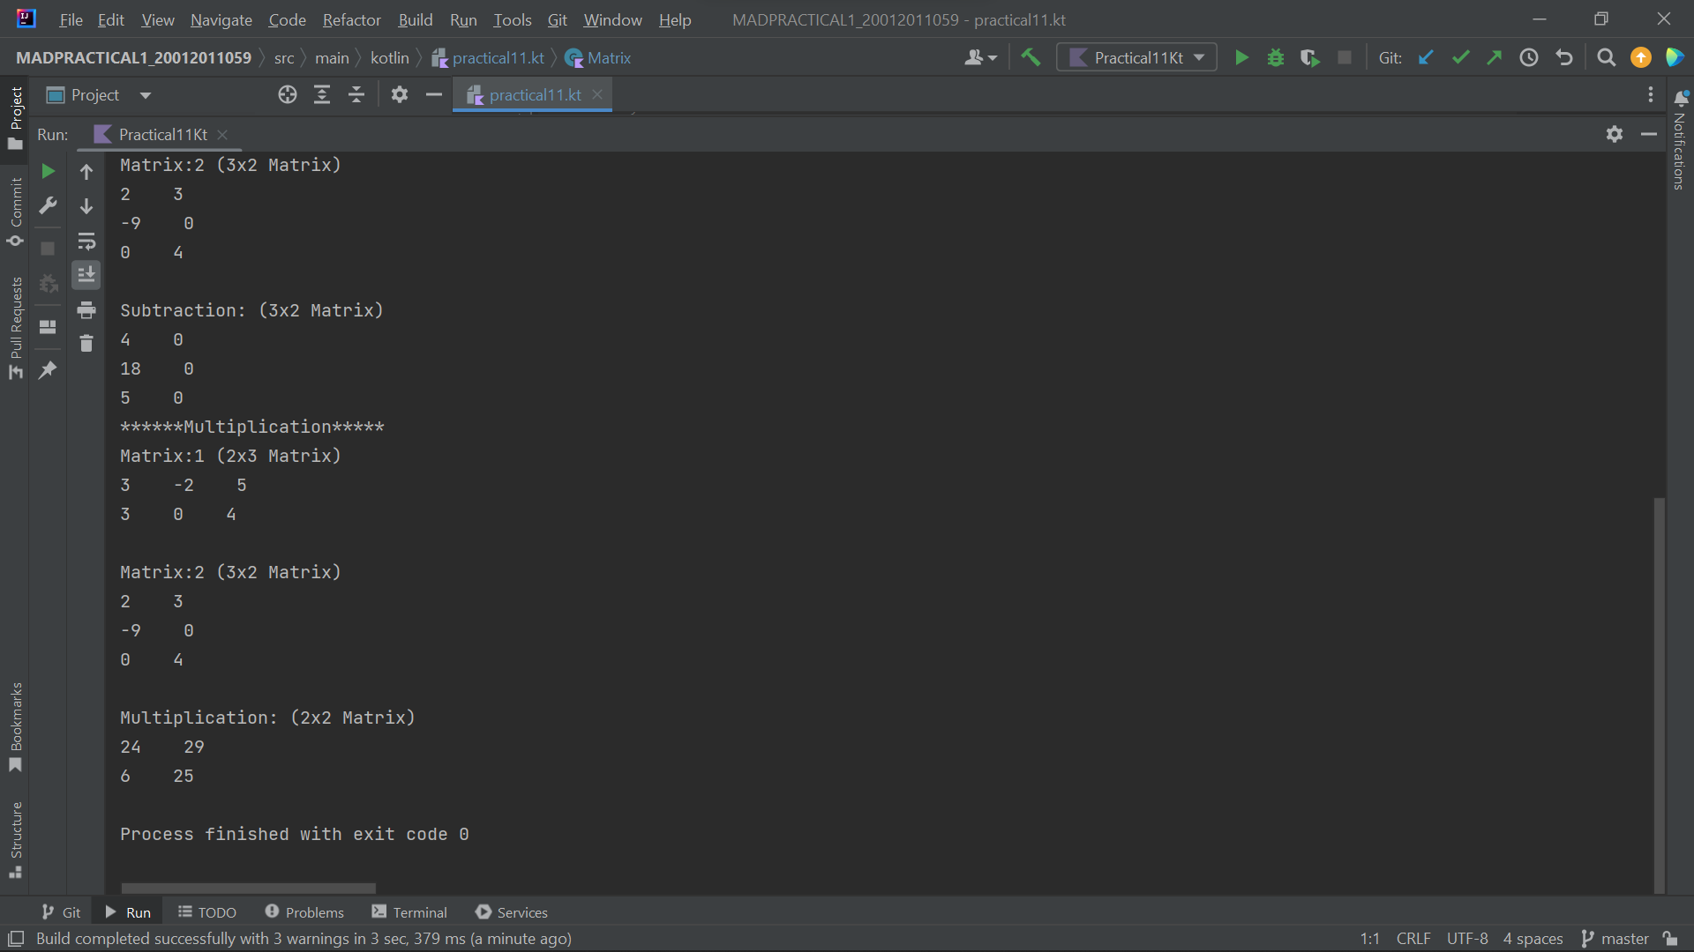Image resolution: width=1694 pixels, height=952 pixels.
Task: Open Practical11Kt run configuration dropdown
Action: coord(1136,58)
